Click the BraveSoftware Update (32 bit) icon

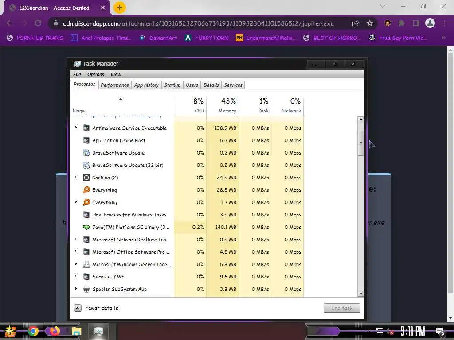point(86,165)
